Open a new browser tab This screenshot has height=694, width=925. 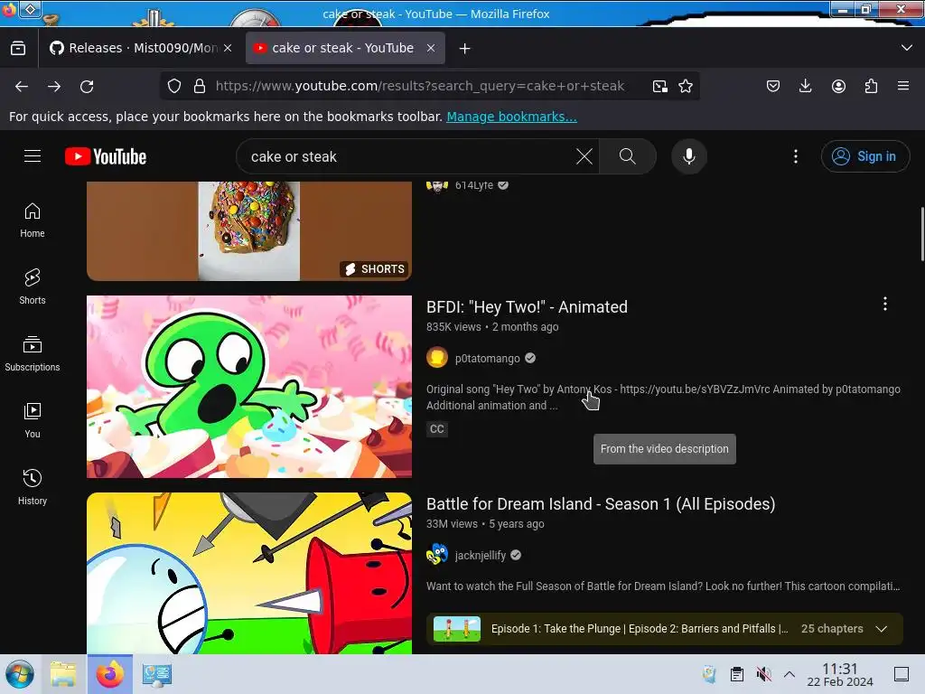click(x=465, y=48)
